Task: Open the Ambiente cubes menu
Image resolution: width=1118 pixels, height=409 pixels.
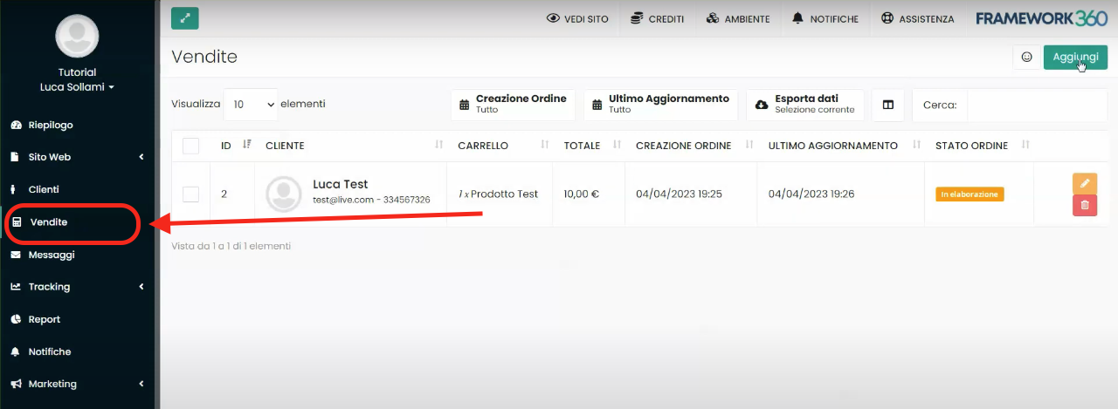Action: coord(738,18)
